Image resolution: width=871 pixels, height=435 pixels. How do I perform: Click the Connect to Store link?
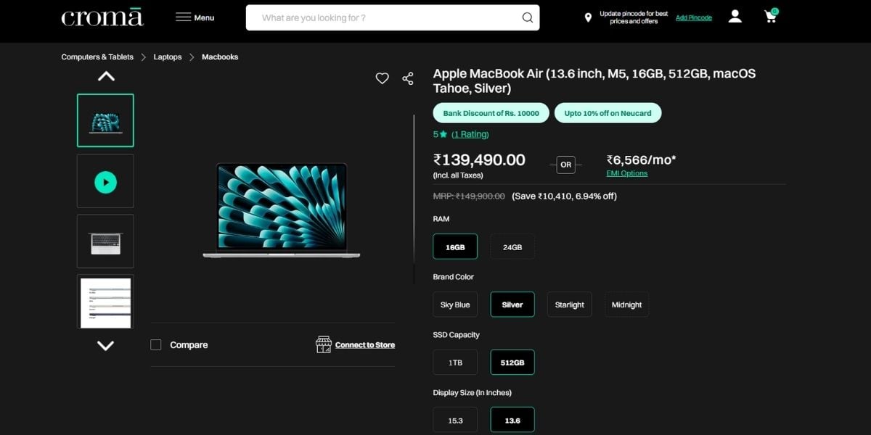coord(365,345)
